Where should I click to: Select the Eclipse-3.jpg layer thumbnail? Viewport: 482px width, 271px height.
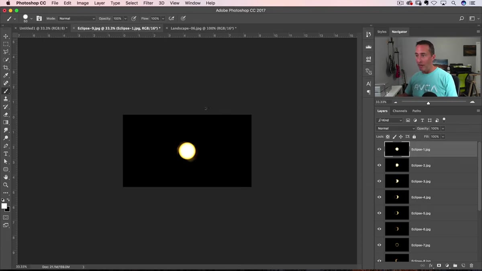pyautogui.click(x=397, y=181)
